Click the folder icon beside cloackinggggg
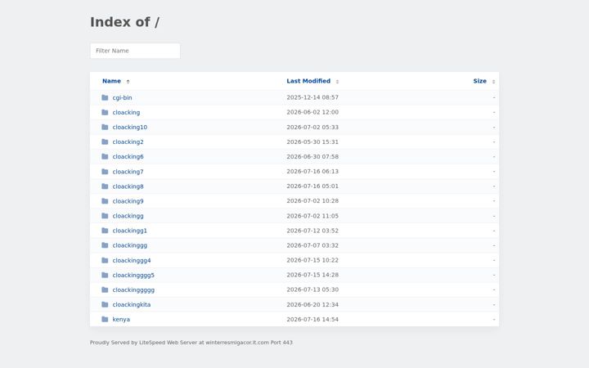Viewport: 589px width, 368px height. coord(105,289)
